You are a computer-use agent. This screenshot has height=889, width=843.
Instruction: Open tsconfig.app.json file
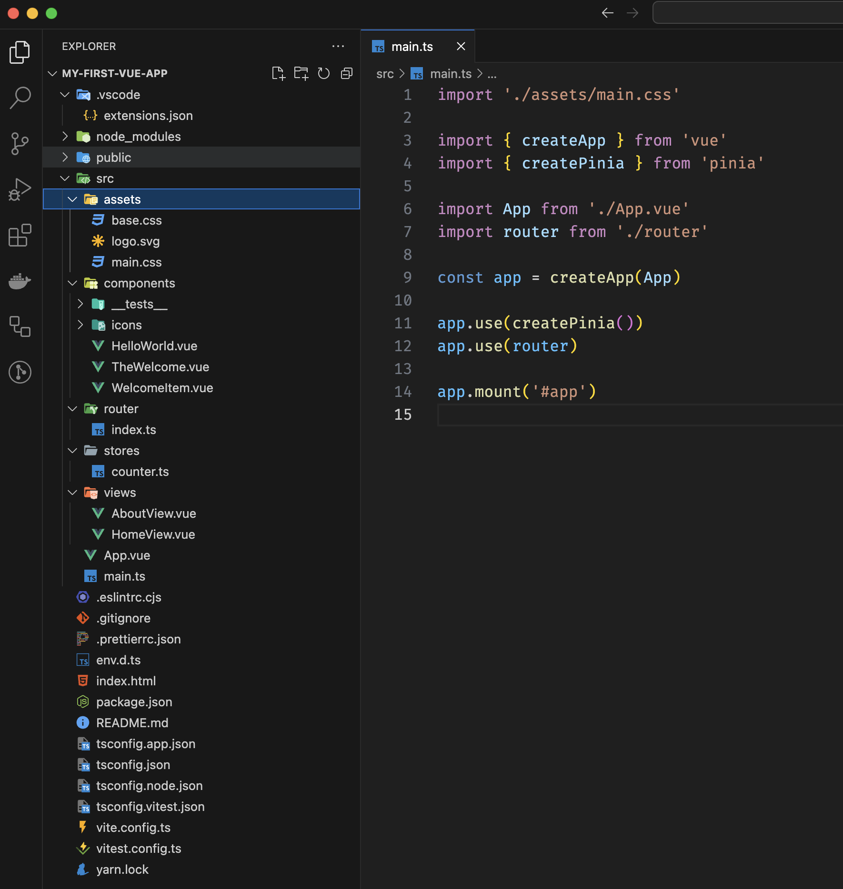point(201,744)
